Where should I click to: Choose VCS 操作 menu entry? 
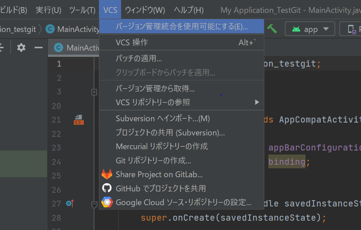tap(181, 43)
